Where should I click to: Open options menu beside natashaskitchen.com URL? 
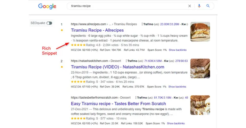click(126, 61)
